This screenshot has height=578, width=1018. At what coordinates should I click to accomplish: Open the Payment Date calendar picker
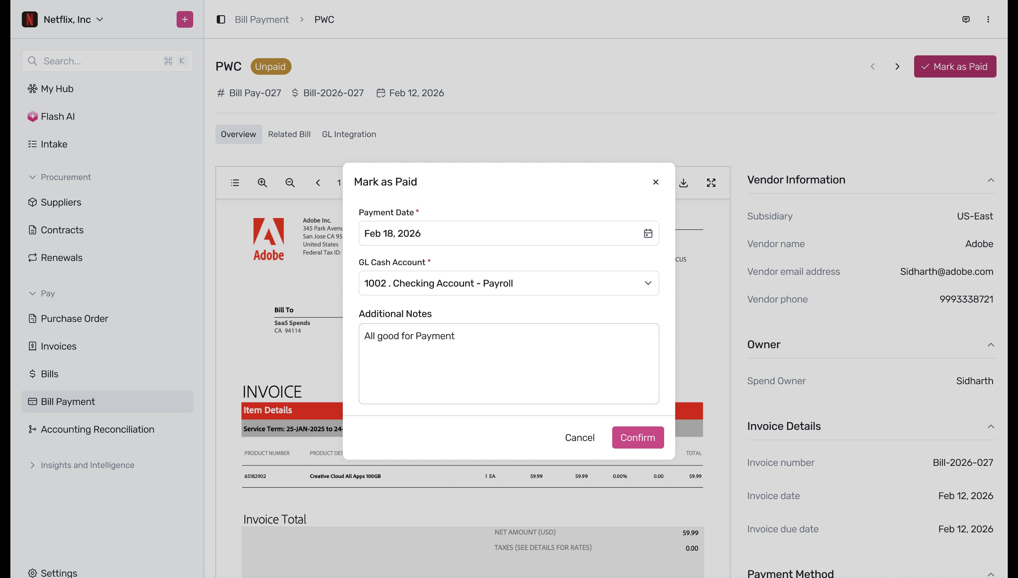648,233
